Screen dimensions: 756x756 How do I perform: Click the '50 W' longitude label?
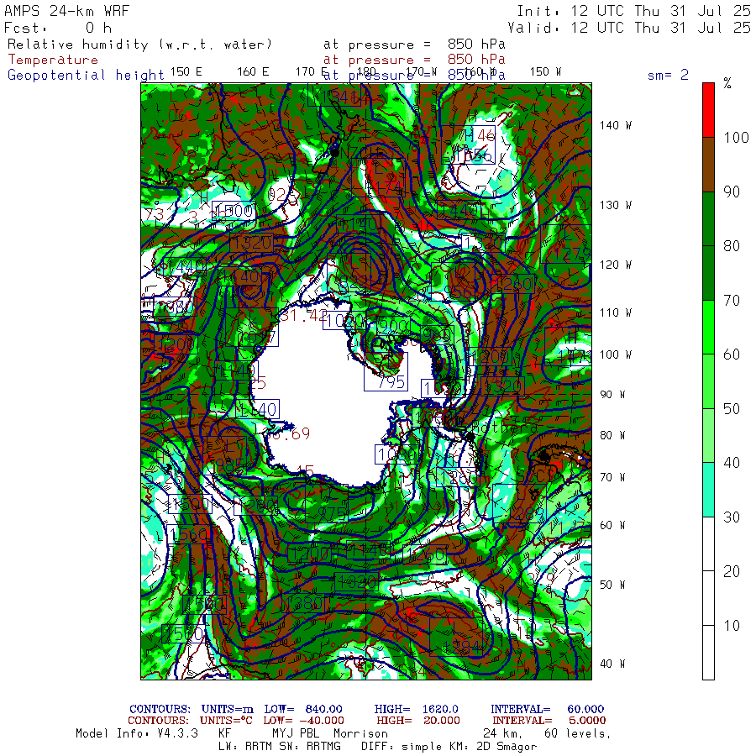point(612,585)
